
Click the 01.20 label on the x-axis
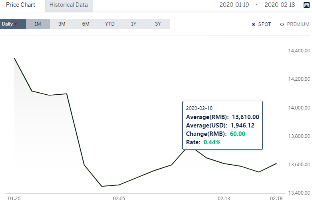(14, 199)
